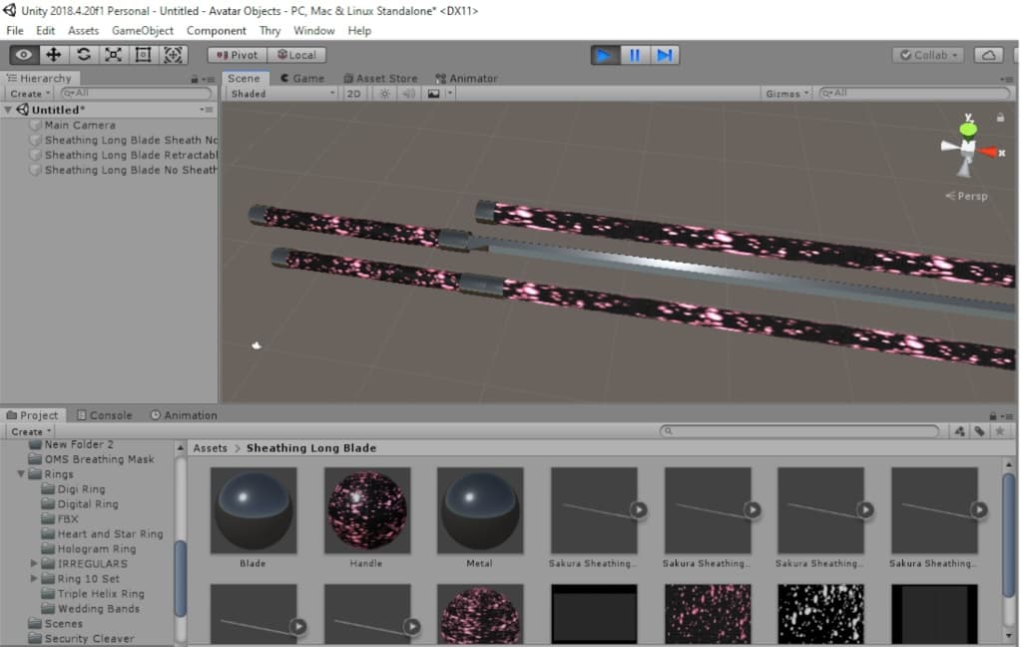Select the Hand (view) tool
The width and height of the screenshot is (1022, 647).
(24, 55)
